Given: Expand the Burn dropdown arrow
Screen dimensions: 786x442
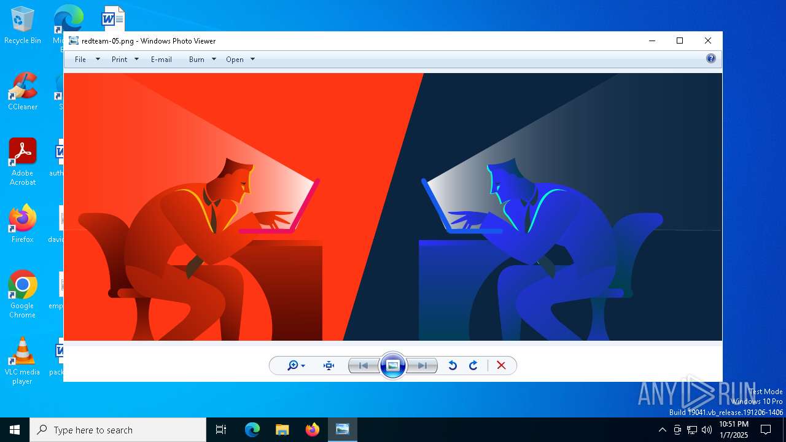Looking at the screenshot, I should pyautogui.click(x=214, y=60).
